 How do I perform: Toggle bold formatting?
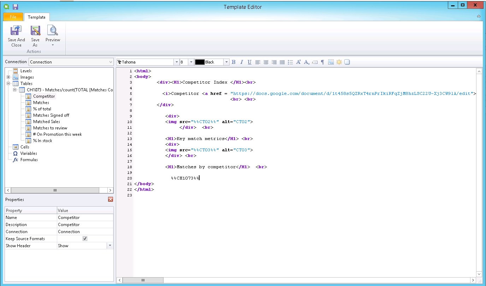click(x=233, y=62)
